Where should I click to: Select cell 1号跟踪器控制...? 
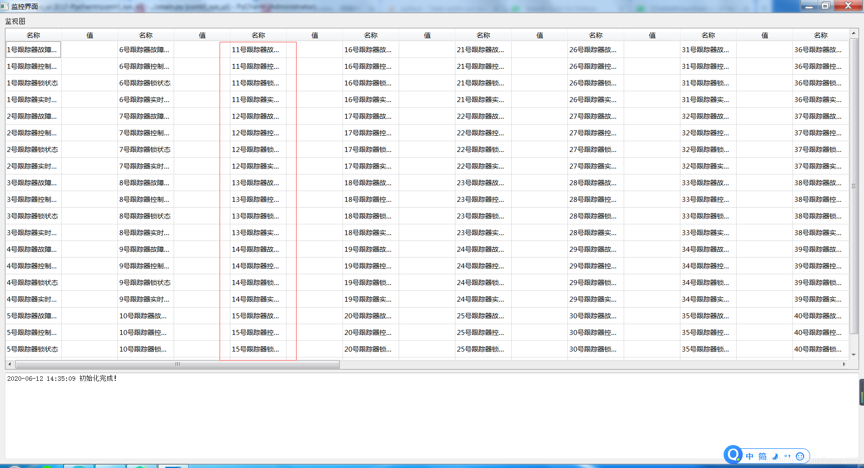33,66
